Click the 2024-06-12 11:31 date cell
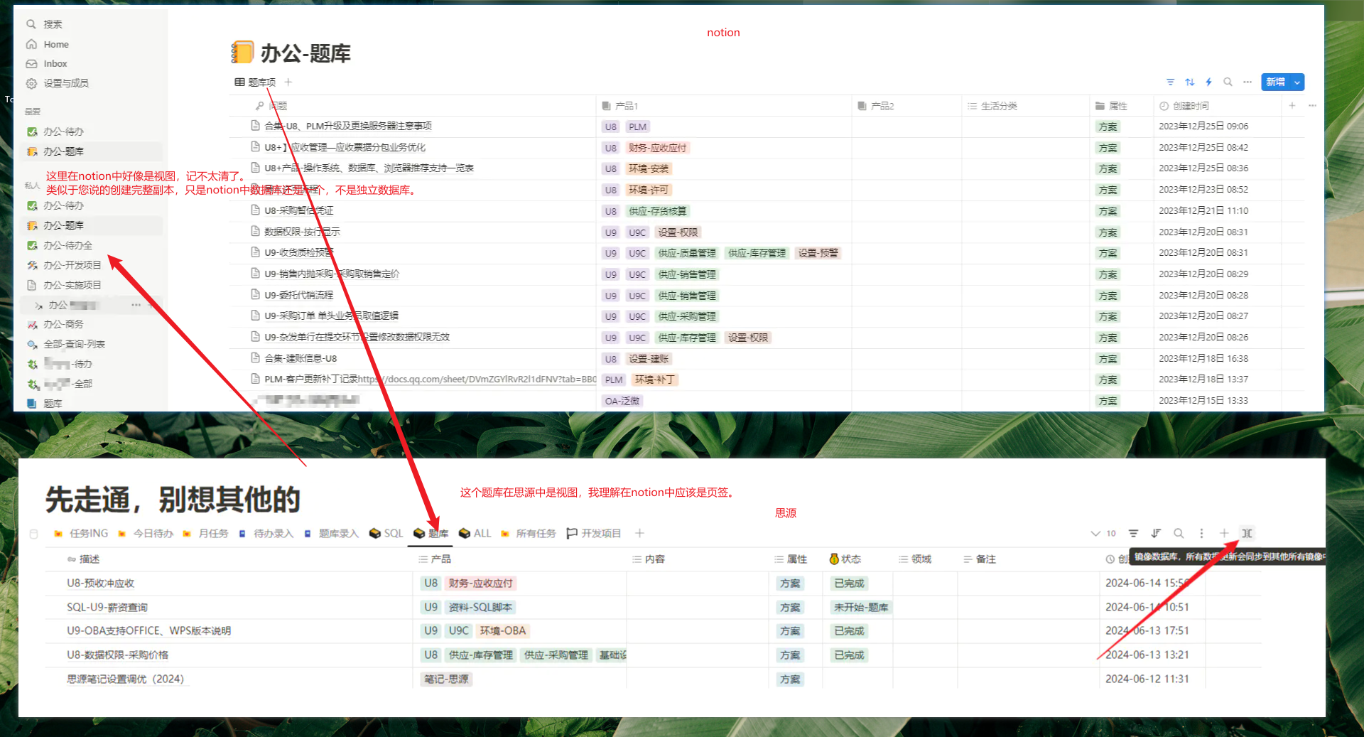This screenshot has width=1364, height=737. point(1147,679)
